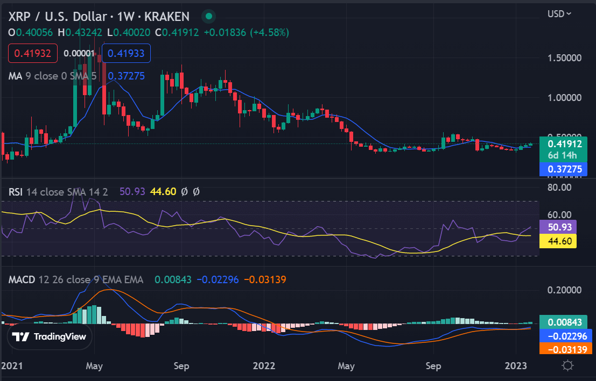Select the RSI 14 close indicator legend

(58, 192)
